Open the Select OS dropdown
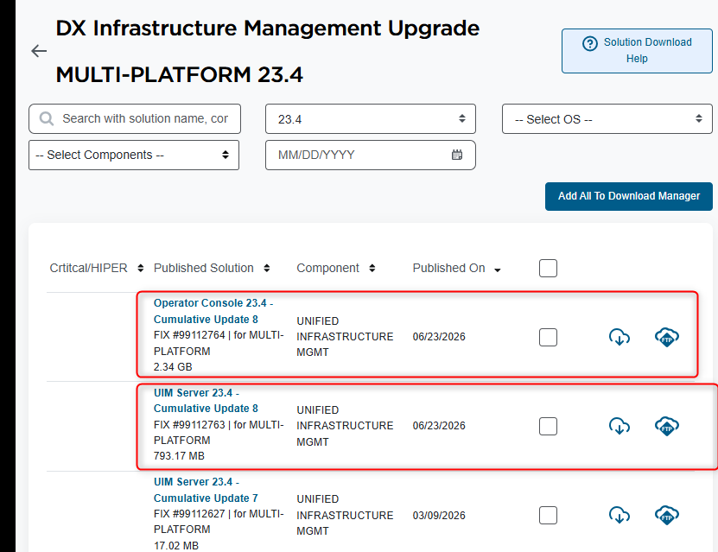718x552 pixels. tap(607, 119)
